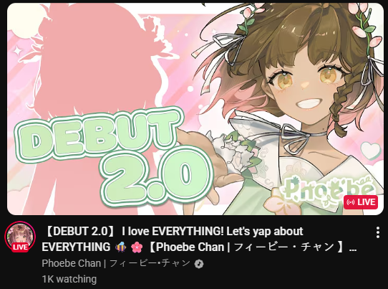This screenshot has width=388, height=289.
Task: Click the white heart in thumbnail corner
Action: (370, 150)
